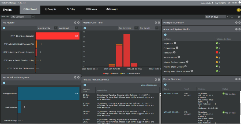Viewport: 241px width, 124px height.
Task: Open Any Direction dropdown
Action: click(x=128, y=28)
